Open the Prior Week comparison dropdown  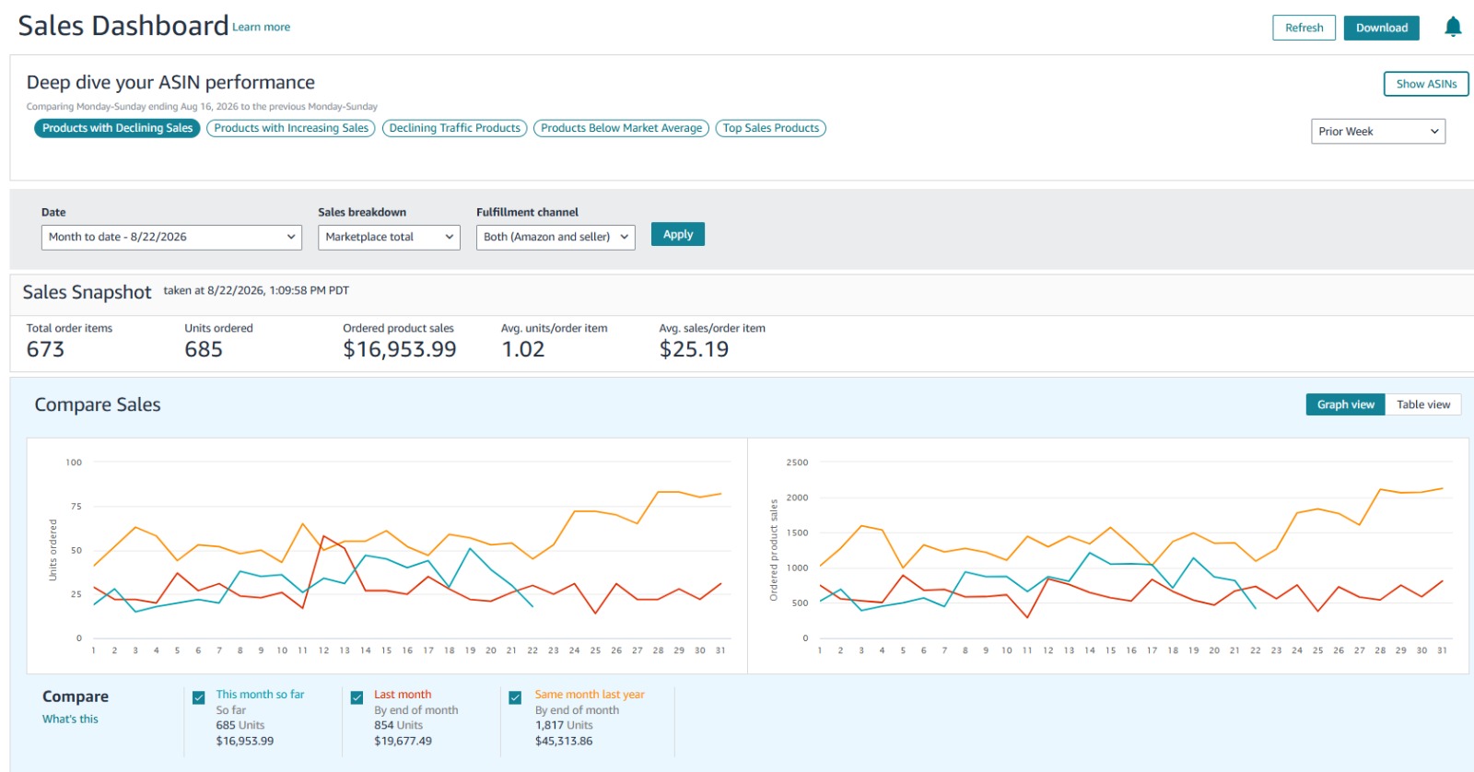[x=1377, y=132]
